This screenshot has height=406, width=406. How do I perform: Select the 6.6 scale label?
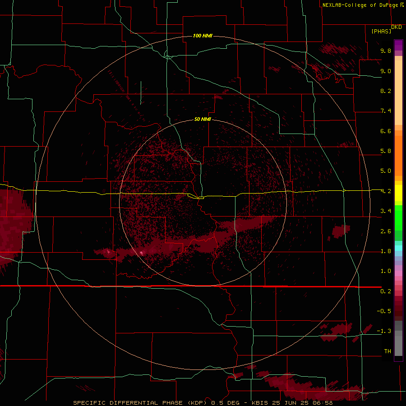pyautogui.click(x=386, y=131)
